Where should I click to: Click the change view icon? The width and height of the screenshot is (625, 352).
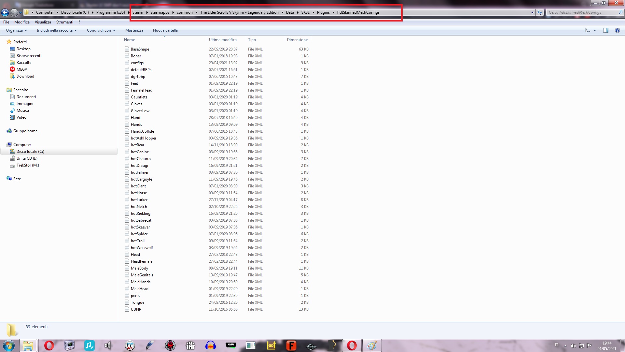(588, 30)
